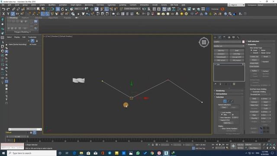277x156 pixels.
Task: Select the Smooth vertex type radio
Action: 251,53
